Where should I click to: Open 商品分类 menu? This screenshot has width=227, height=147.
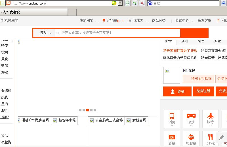[159, 21]
